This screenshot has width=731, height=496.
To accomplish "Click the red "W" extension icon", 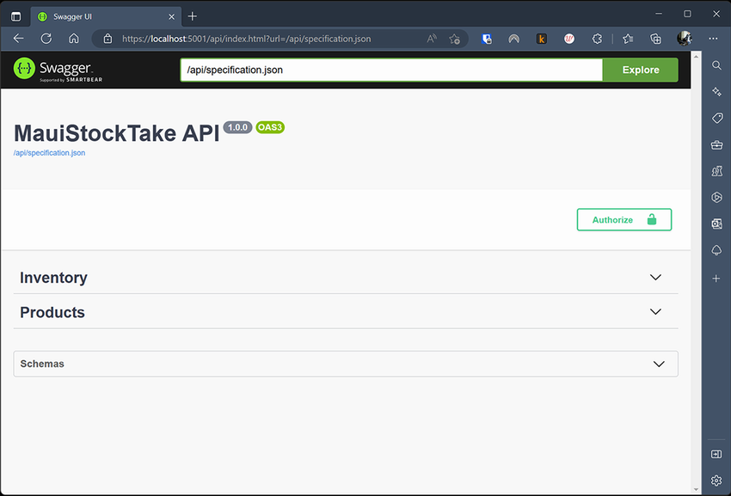I will click(x=569, y=38).
